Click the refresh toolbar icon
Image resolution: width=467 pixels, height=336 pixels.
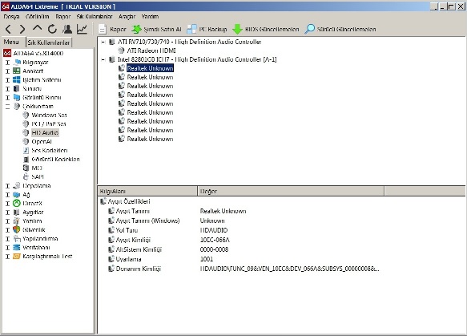(52, 29)
